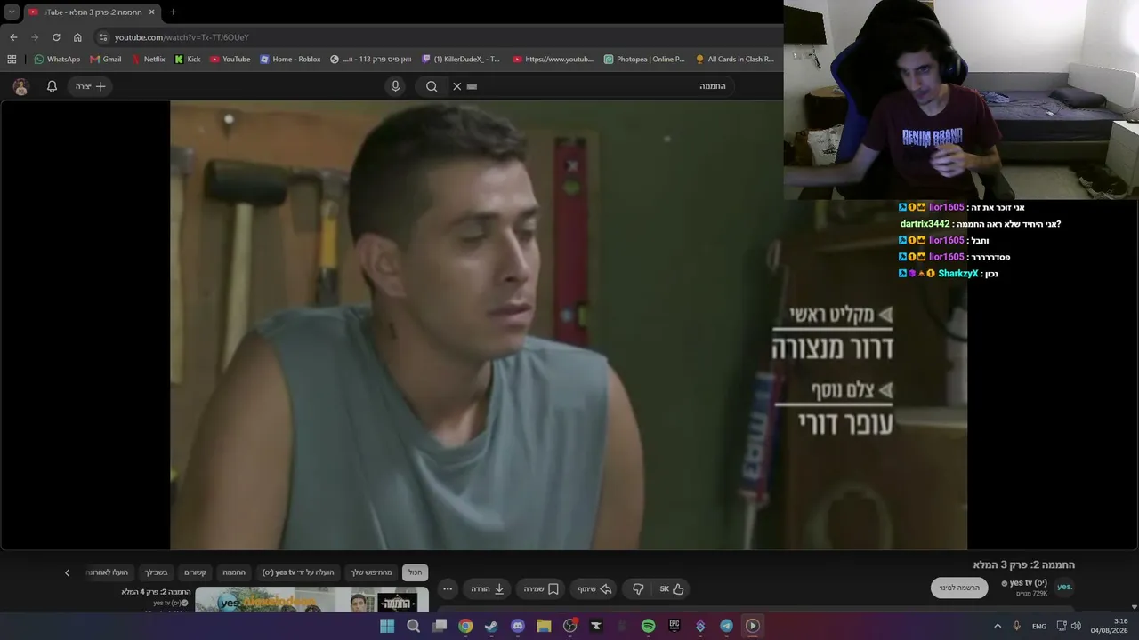Open Spotify from the taskbar
Screen dimensions: 1139x640
(648, 626)
